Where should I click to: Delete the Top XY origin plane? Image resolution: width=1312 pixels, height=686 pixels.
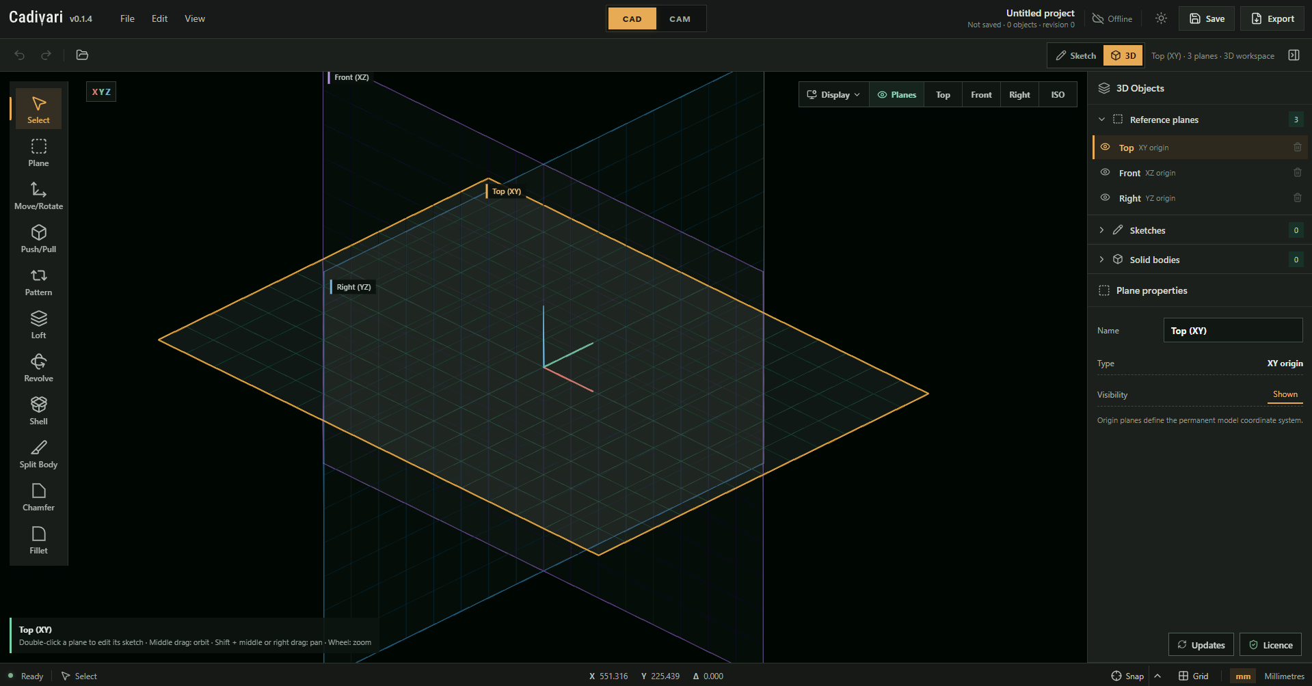click(1297, 148)
